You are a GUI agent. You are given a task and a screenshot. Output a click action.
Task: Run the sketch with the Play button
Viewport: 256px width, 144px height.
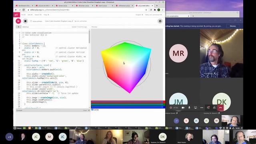click(18, 21)
